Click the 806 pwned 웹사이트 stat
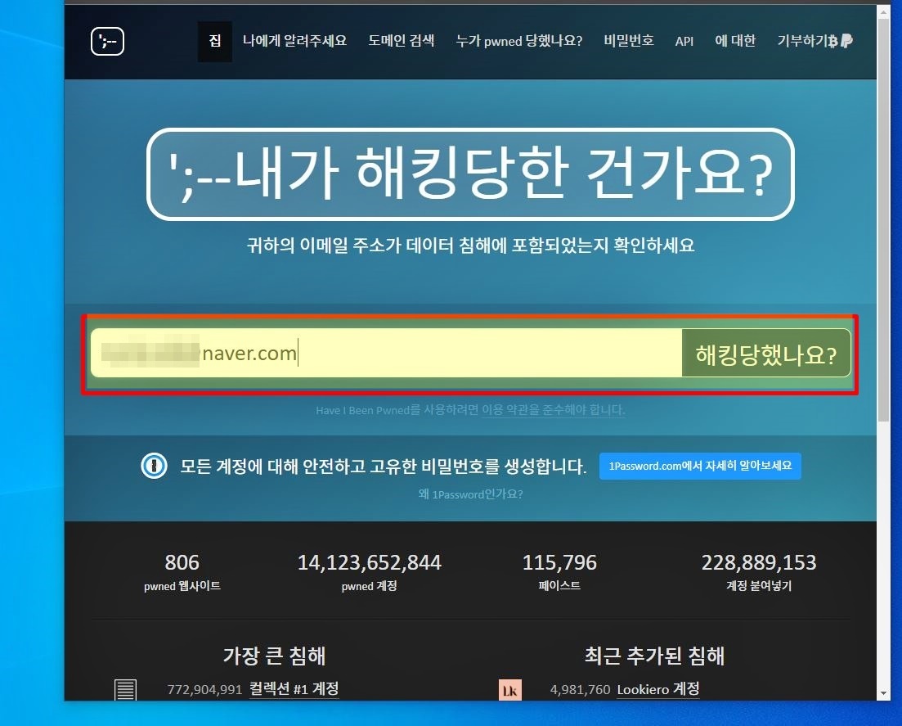The width and height of the screenshot is (902, 726). tap(182, 571)
